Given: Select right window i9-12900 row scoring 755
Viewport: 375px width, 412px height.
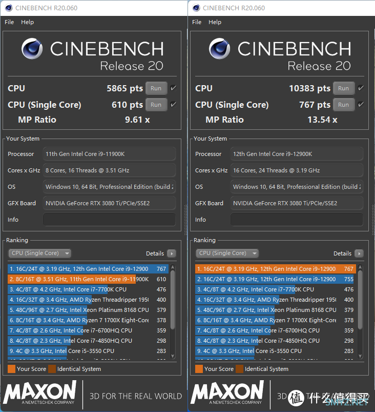Looking at the screenshot, I should [x=276, y=279].
